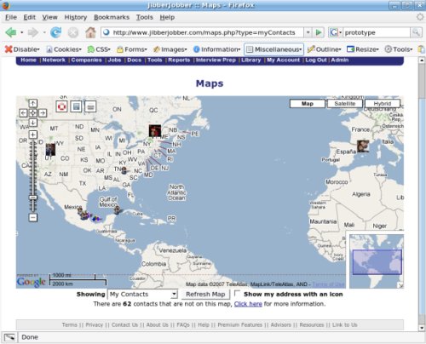Click the status bar icon next to Done
This screenshot has height=344, width=426.
[x=9, y=337]
